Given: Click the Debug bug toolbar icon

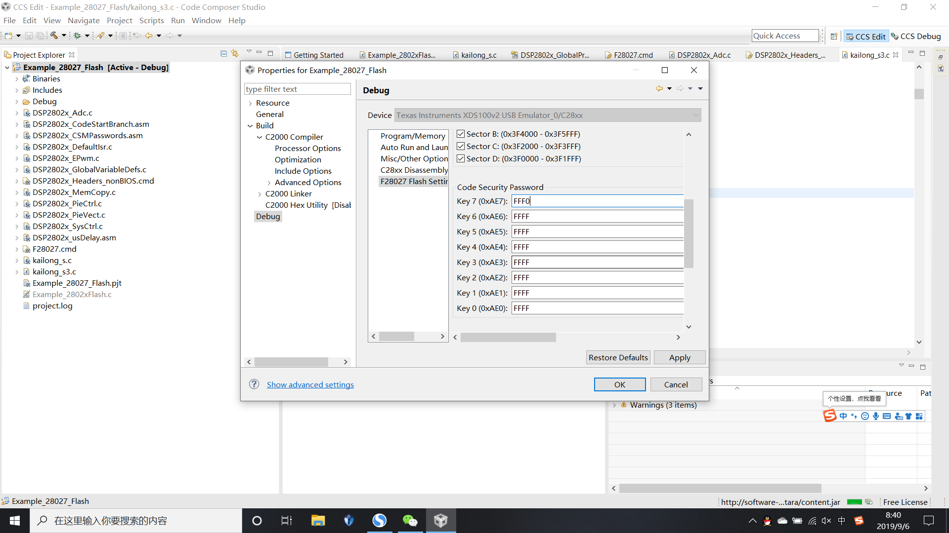Looking at the screenshot, I should pos(77,36).
